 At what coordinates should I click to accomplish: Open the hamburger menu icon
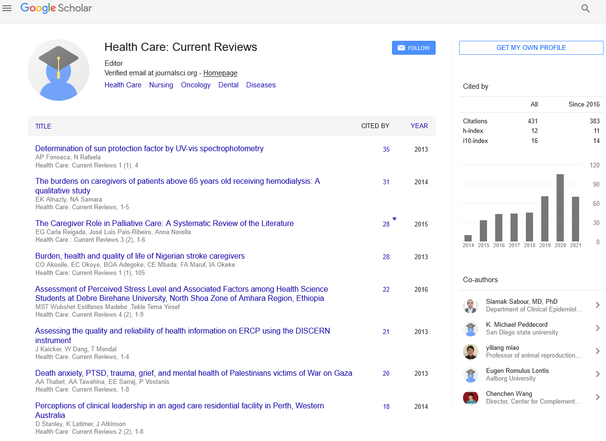[x=7, y=8]
